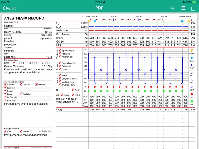Image resolution: width=199 pixels, height=149 pixels.
Task: Toggle Endotracheal airway checkbox
Action: 60,82
